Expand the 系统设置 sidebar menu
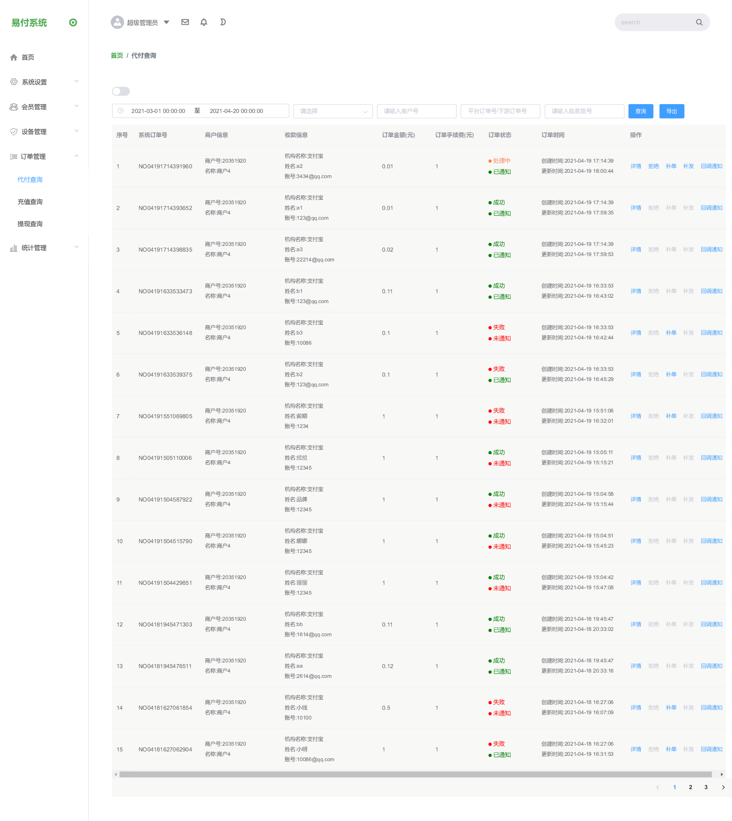 pos(44,82)
